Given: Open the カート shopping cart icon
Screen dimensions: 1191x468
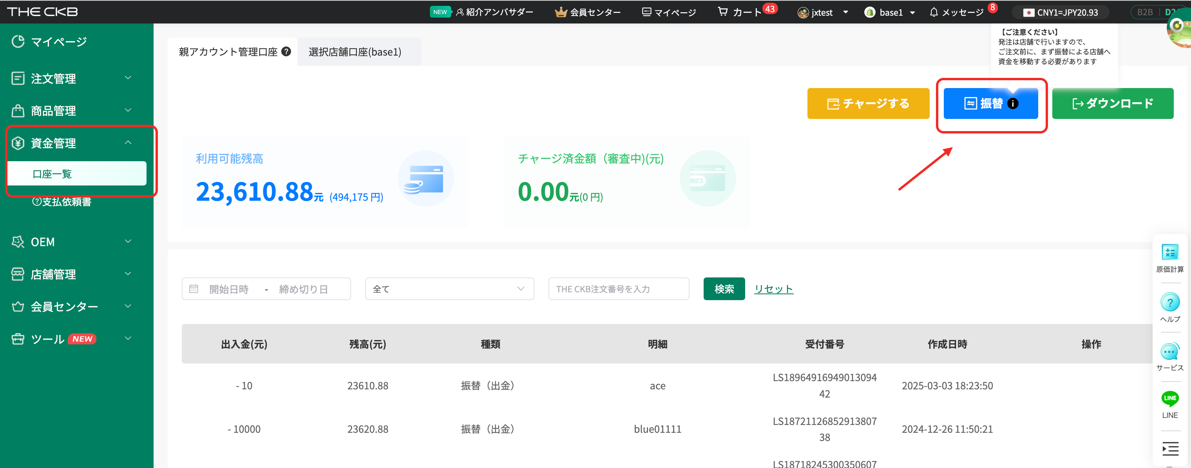Looking at the screenshot, I should click(x=722, y=12).
